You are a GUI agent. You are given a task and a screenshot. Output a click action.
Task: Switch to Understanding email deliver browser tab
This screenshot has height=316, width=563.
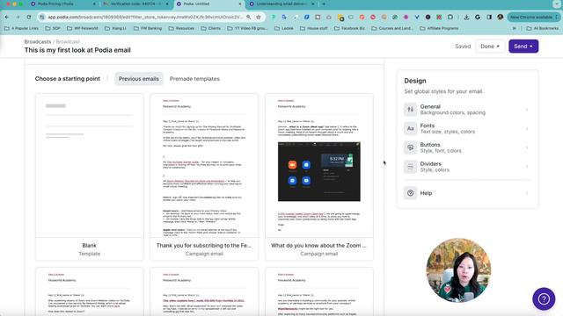[x=281, y=4]
